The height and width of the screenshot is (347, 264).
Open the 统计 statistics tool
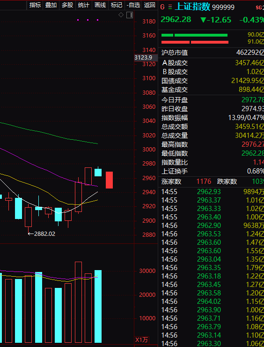[84, 5]
